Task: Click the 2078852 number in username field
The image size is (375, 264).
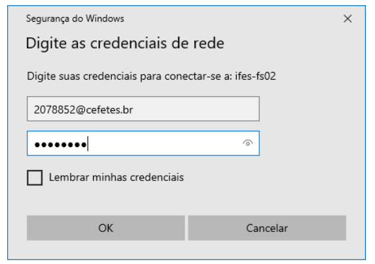Action: point(55,110)
